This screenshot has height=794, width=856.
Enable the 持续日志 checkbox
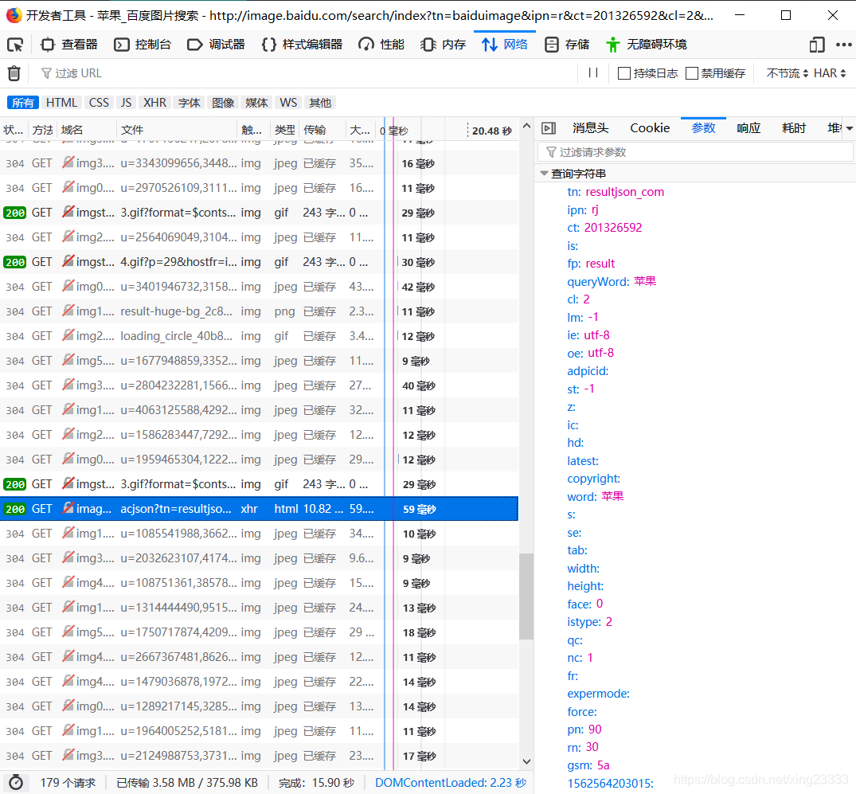coord(624,73)
